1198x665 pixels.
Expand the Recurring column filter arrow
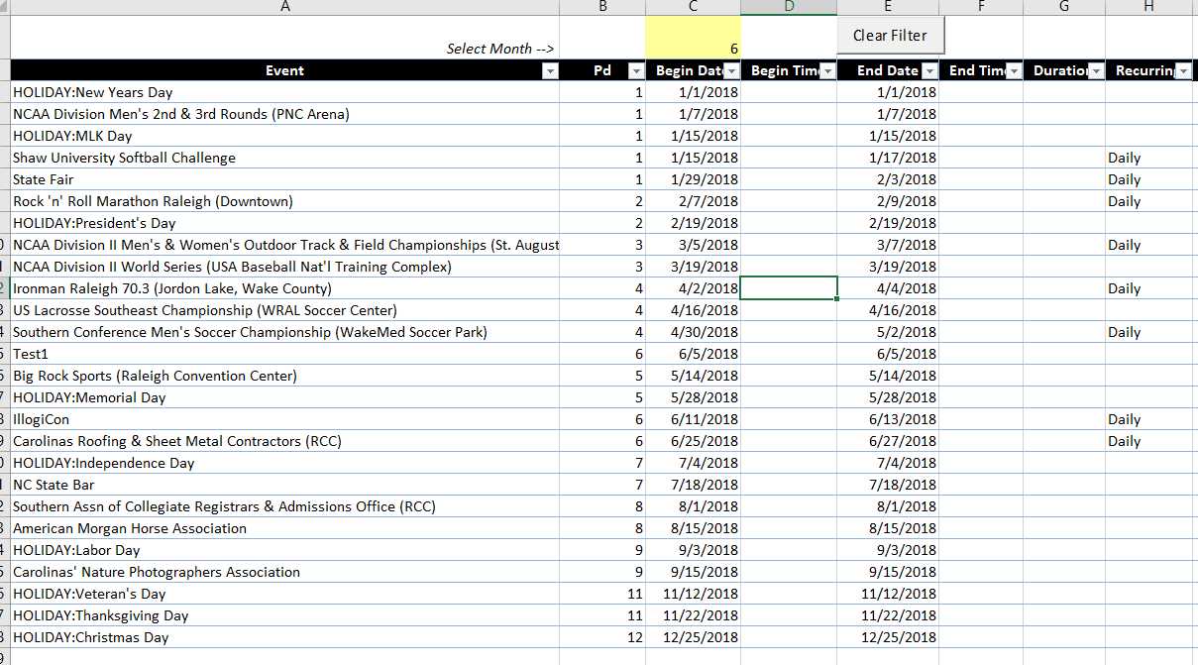click(x=1182, y=71)
